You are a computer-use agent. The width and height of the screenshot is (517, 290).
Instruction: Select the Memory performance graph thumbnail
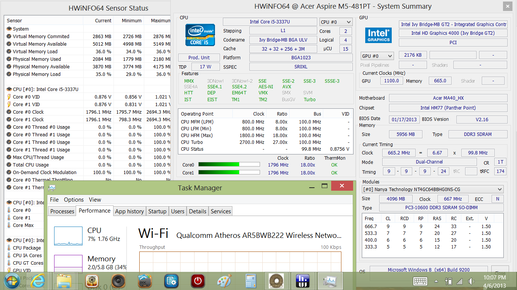(x=68, y=263)
